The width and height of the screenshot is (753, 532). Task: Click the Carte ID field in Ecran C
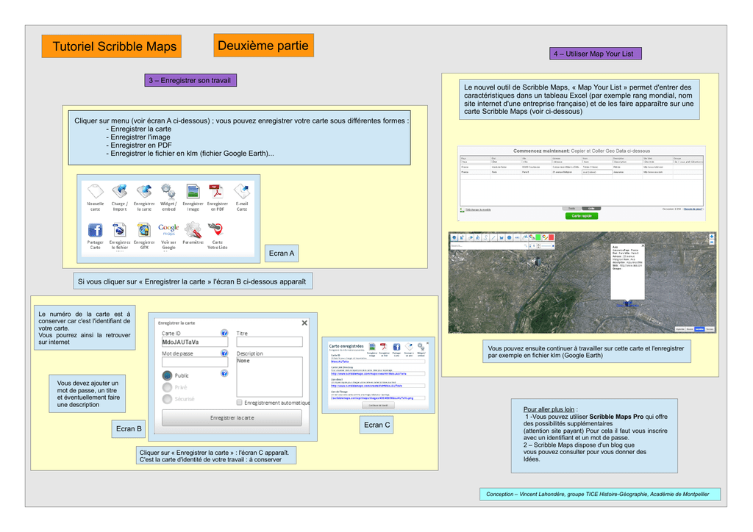click(378, 362)
